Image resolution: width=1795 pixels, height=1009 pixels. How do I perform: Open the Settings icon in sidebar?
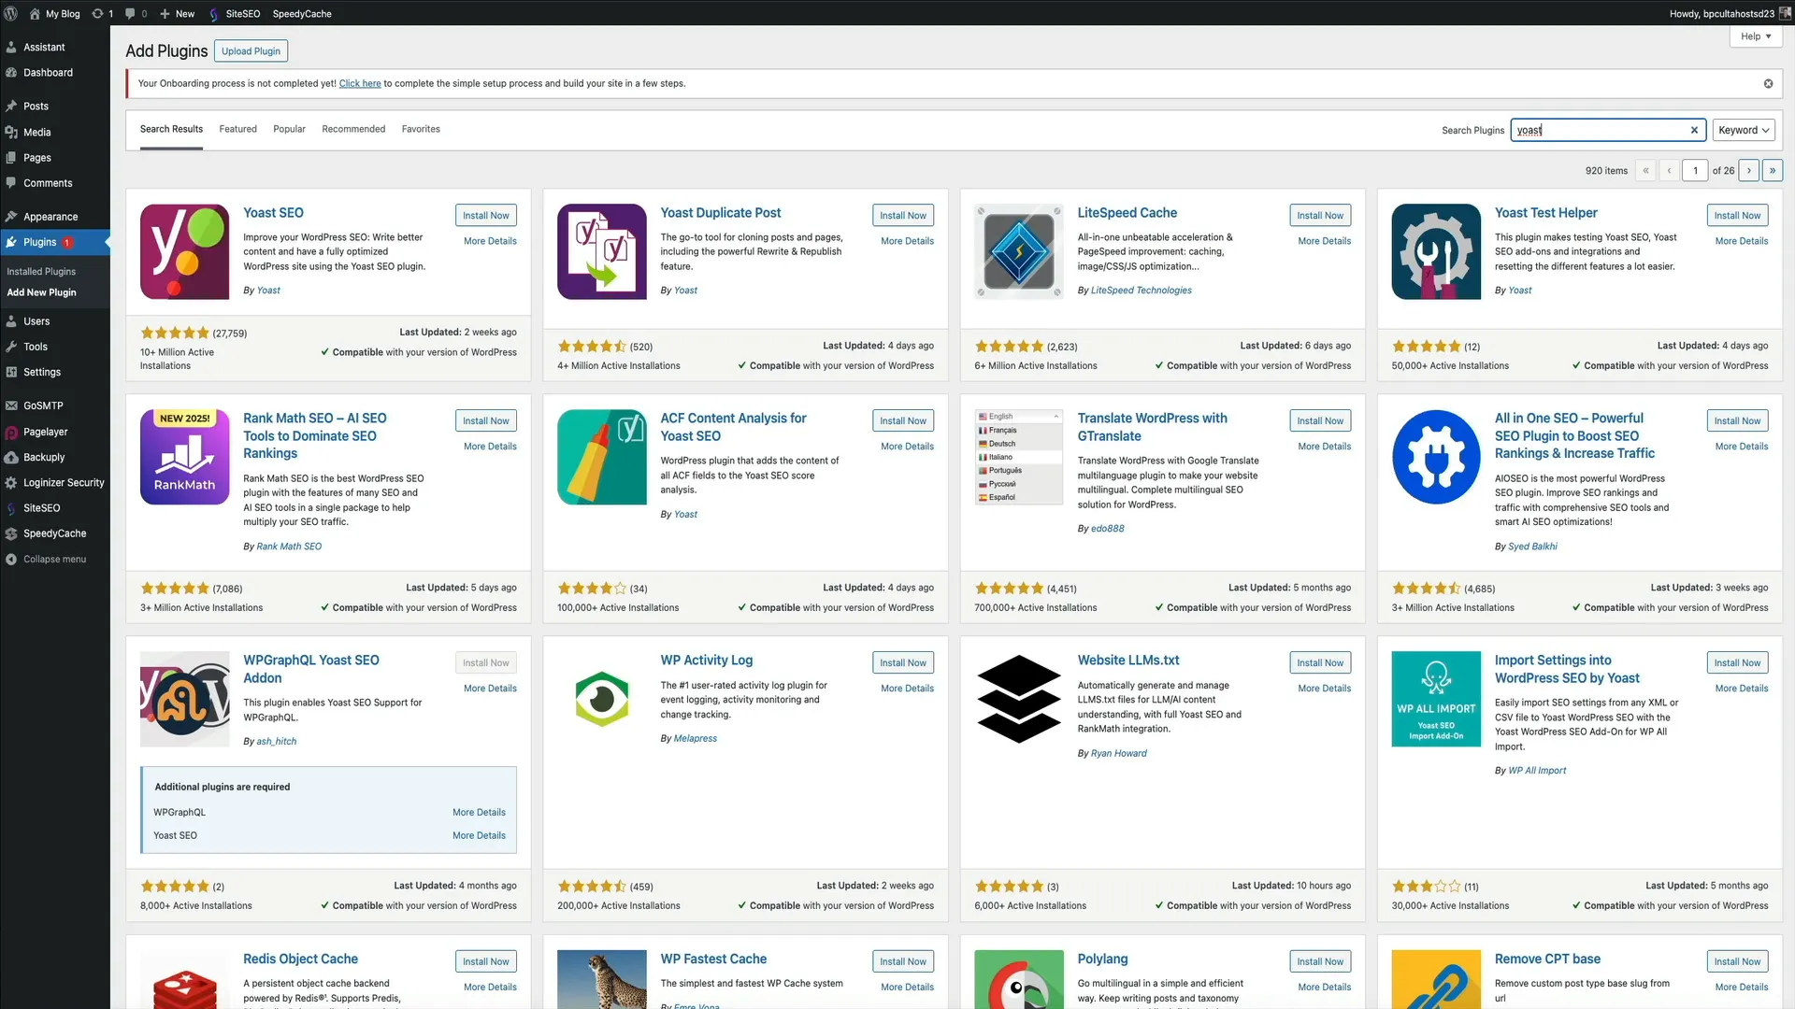pos(11,371)
